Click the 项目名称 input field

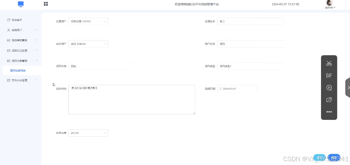tap(101, 66)
